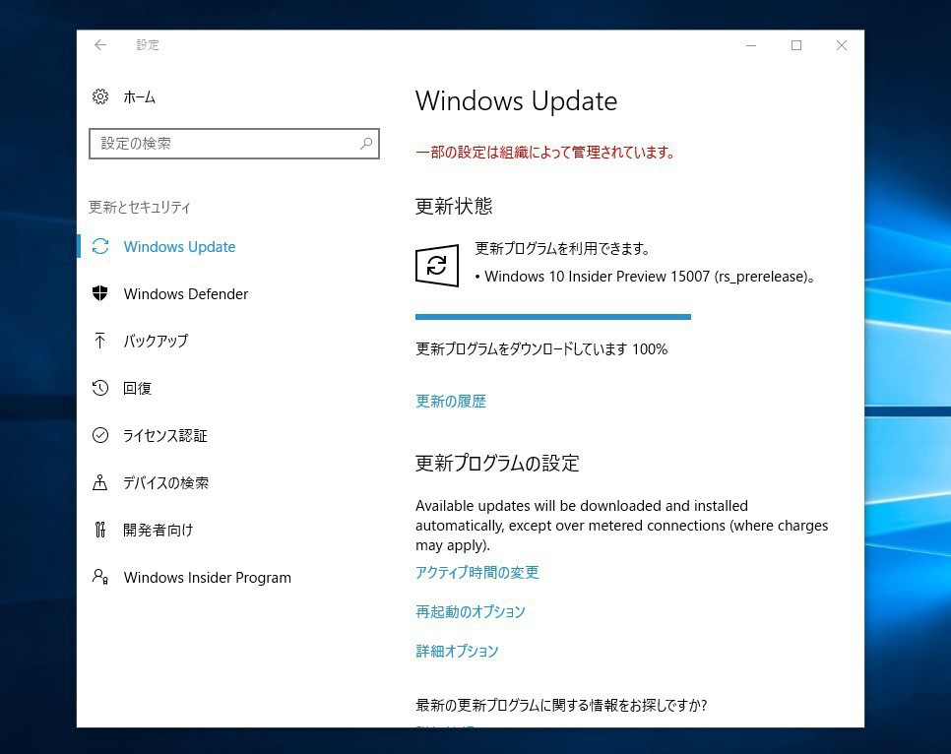Click the developer tools icon beside 開発者向け

100,530
